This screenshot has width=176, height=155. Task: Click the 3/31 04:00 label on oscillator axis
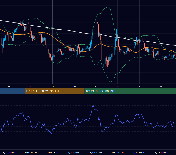(x=161, y=152)
